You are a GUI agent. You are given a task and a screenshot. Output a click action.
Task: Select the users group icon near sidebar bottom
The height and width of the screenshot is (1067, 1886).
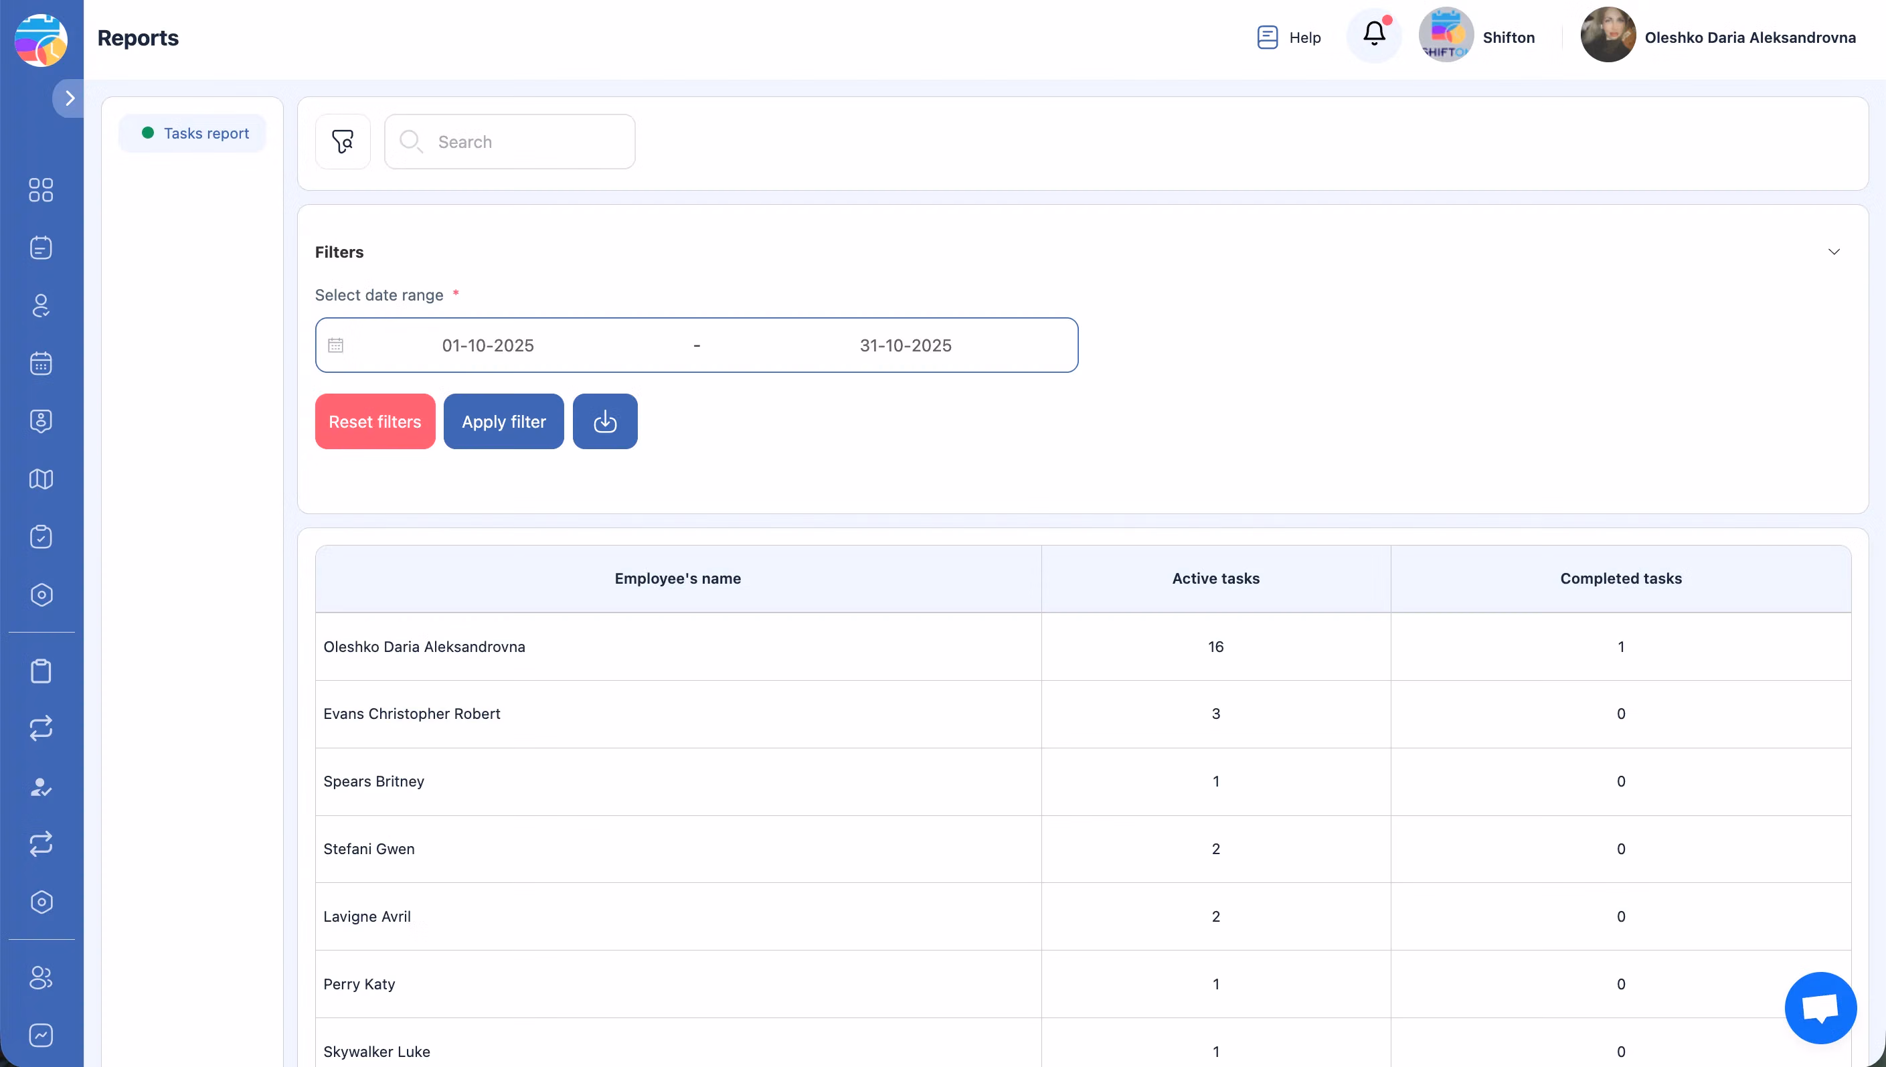(x=40, y=977)
